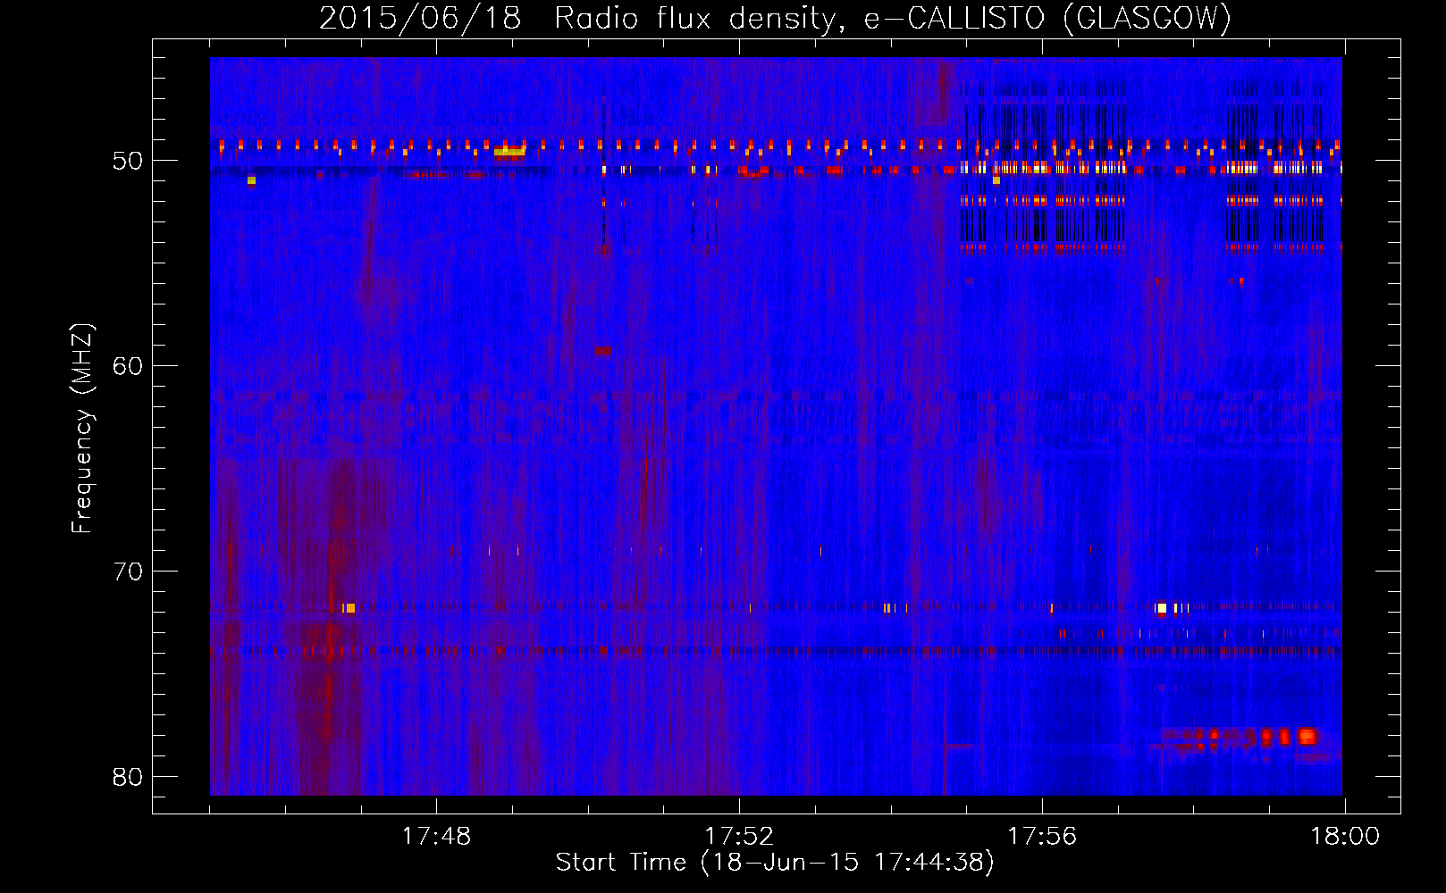Viewport: 1446px width, 893px height.
Task: Click the 'Start Time (18-Jun-15 17:44:38)' label
Action: pos(775,863)
